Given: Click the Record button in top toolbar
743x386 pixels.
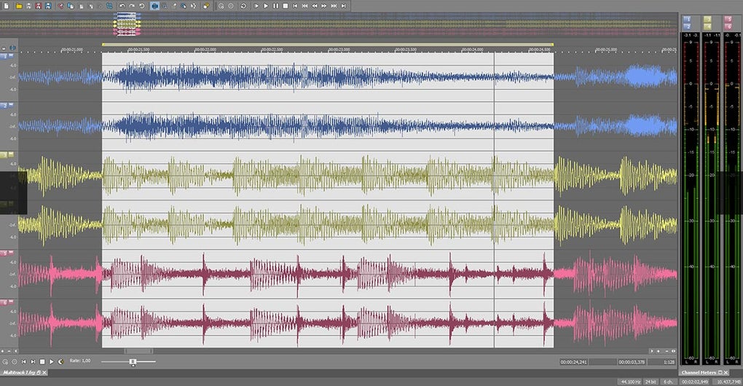Looking at the screenshot, I should (x=231, y=6).
